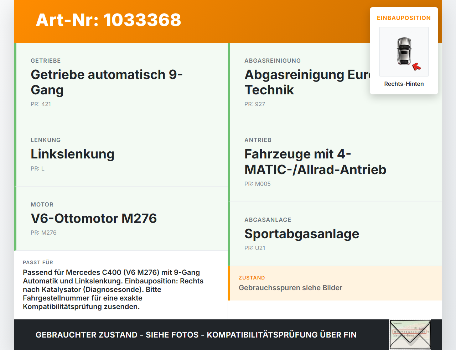Click the ABGASREINIGUNG label
The height and width of the screenshot is (350, 456).
point(273,61)
